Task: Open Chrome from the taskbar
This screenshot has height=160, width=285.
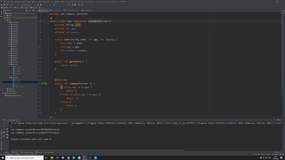Action: [x=68, y=158]
